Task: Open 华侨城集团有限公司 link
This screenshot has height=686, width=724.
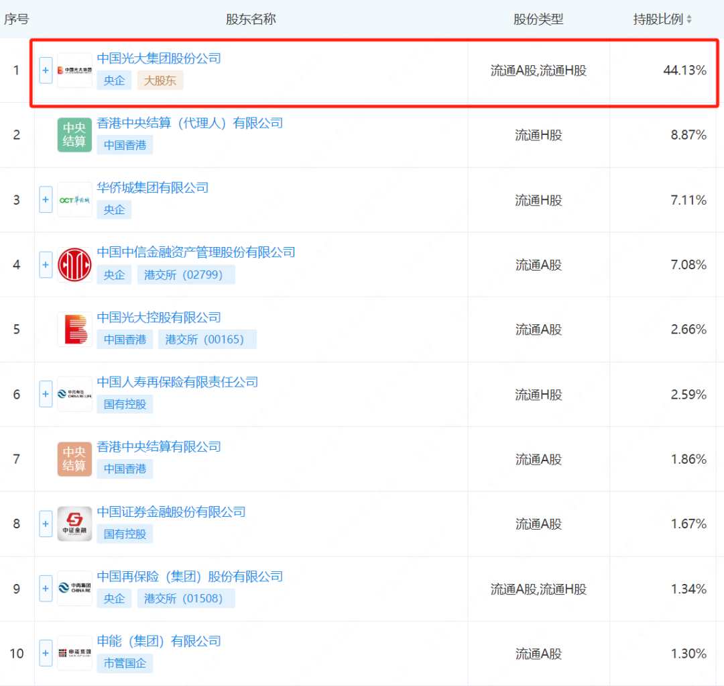Action: (153, 188)
